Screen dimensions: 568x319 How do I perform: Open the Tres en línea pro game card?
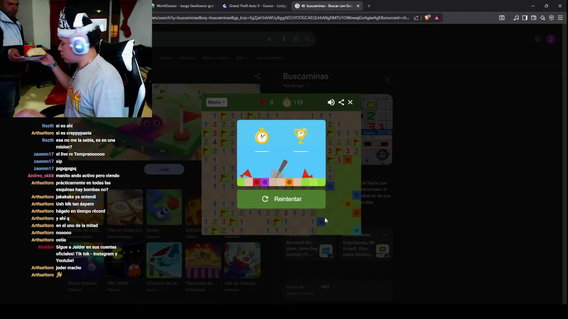click(x=125, y=211)
